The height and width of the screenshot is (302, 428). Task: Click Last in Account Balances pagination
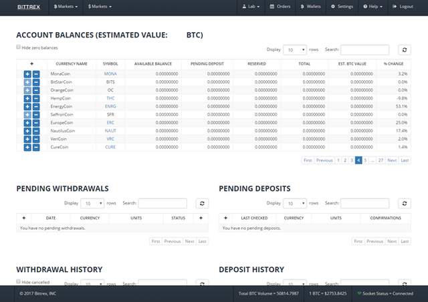(x=405, y=160)
